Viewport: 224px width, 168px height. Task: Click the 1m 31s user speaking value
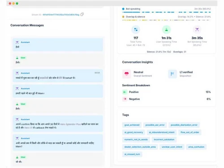167,38
